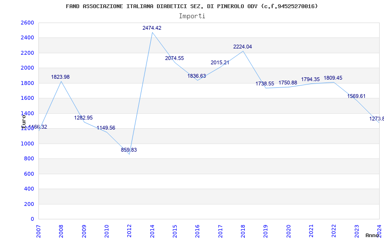The height and width of the screenshot is (240, 384).
Task: Select the x-axis year 2012
Action: [129, 231]
